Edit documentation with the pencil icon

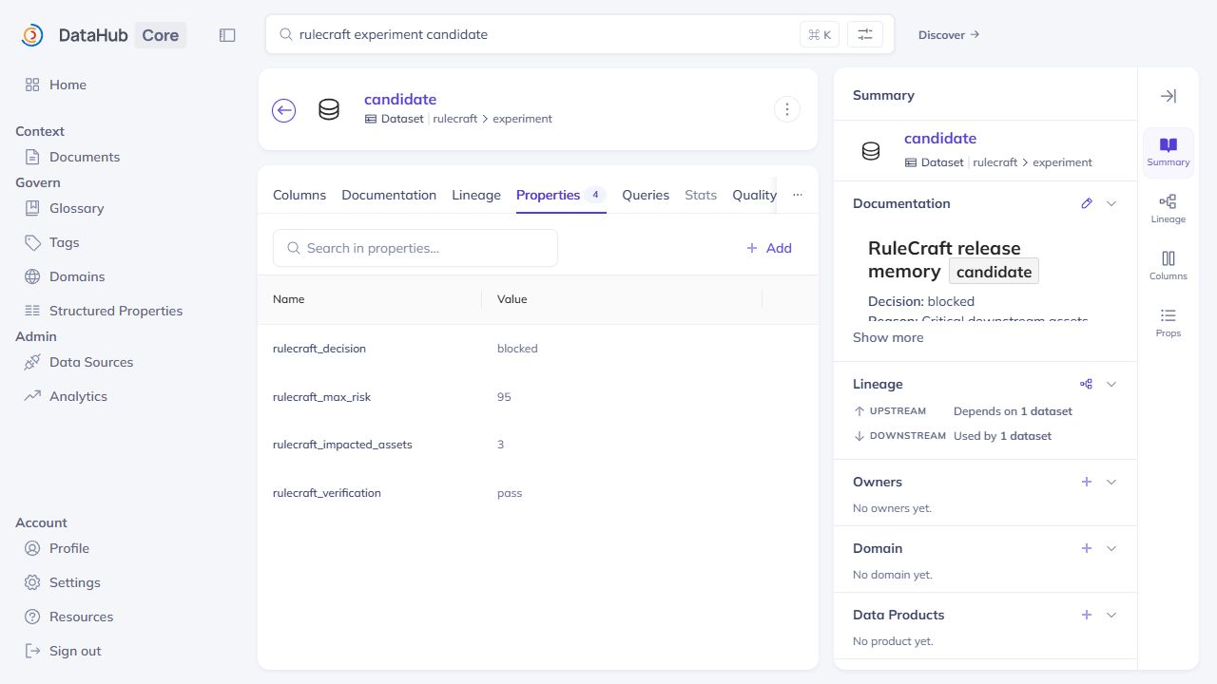[x=1087, y=203]
